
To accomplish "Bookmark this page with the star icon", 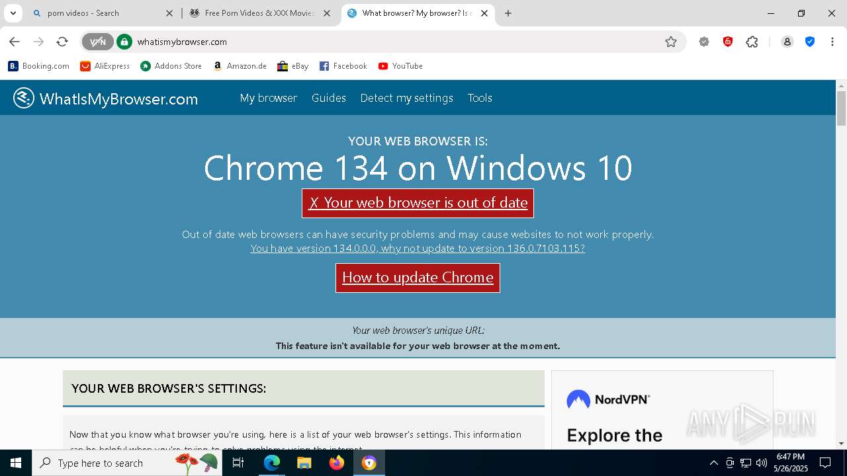I will (x=671, y=42).
